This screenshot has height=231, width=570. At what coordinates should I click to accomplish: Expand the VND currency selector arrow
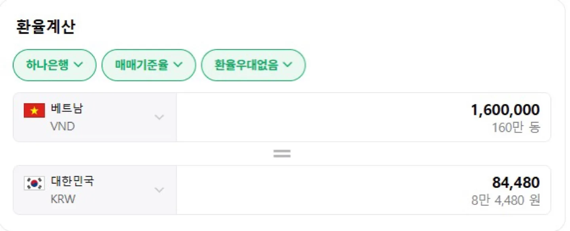pos(159,117)
